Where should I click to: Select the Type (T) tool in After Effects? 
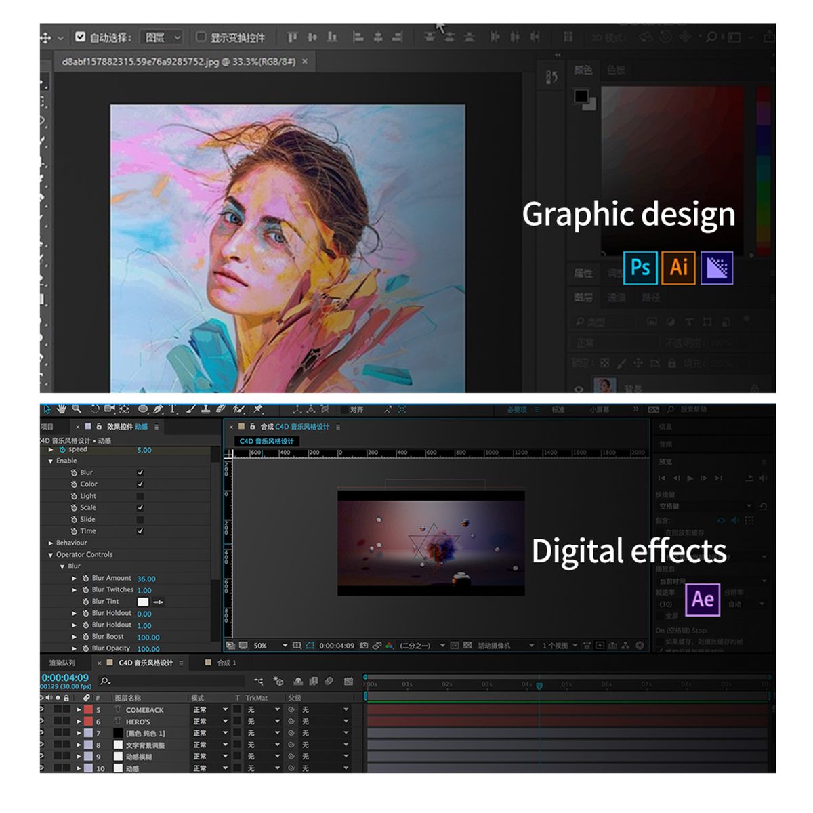coord(173,409)
